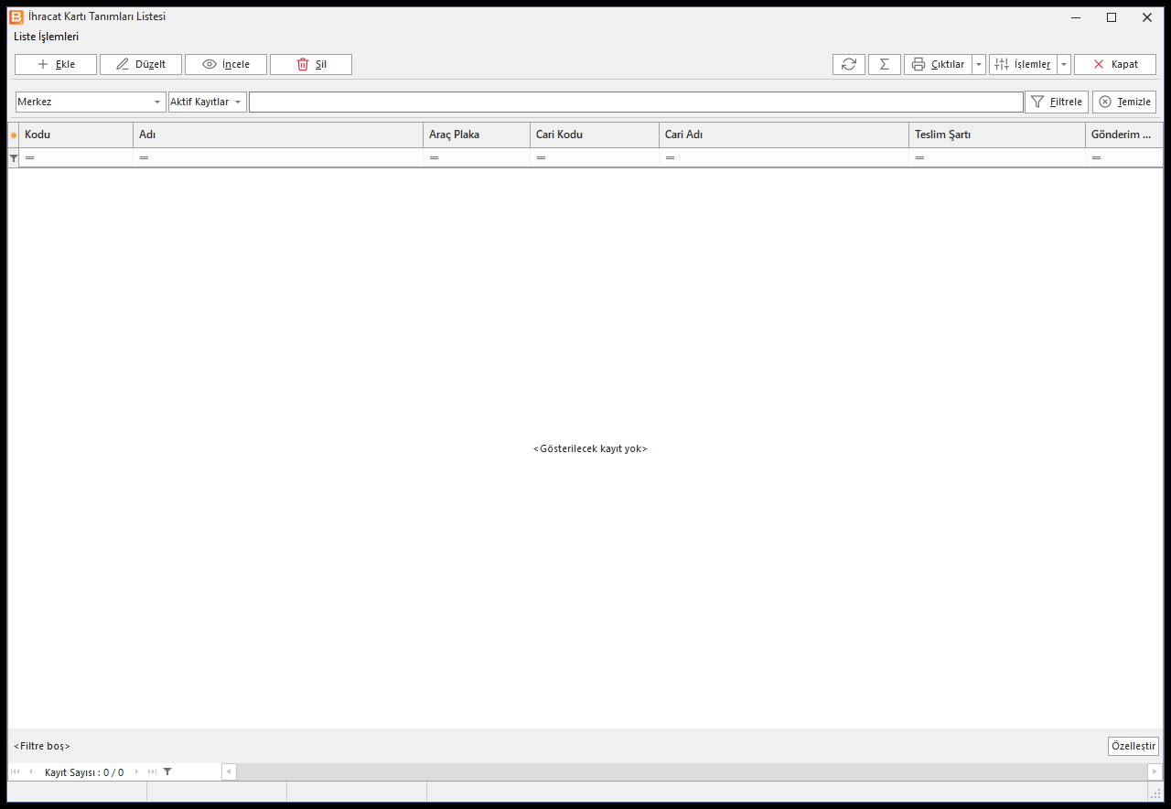Image resolution: width=1171 pixels, height=809 pixels.
Task: Click the Temizle button
Action: click(1124, 102)
